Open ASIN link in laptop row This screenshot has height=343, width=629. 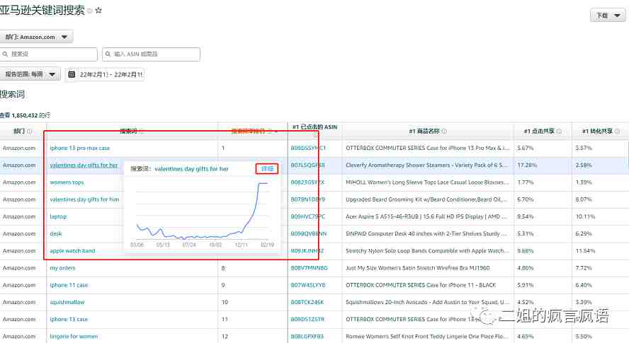[x=308, y=216]
